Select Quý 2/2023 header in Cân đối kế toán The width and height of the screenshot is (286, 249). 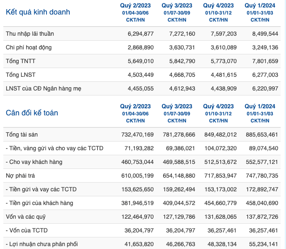coord(135,106)
